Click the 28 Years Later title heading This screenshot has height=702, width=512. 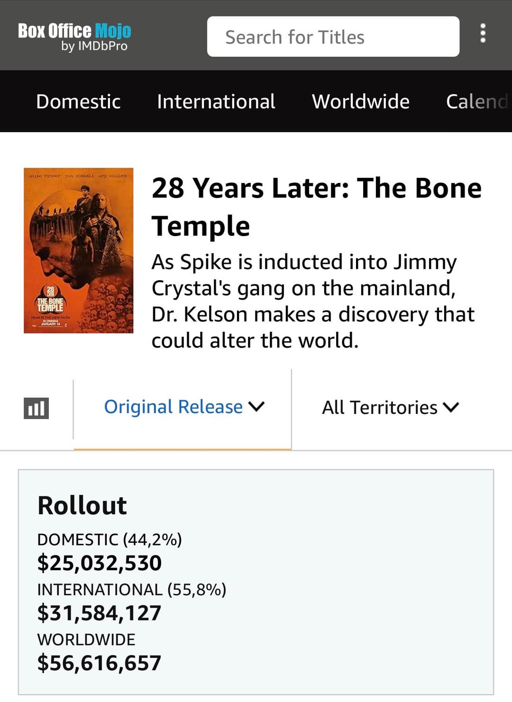click(x=316, y=207)
